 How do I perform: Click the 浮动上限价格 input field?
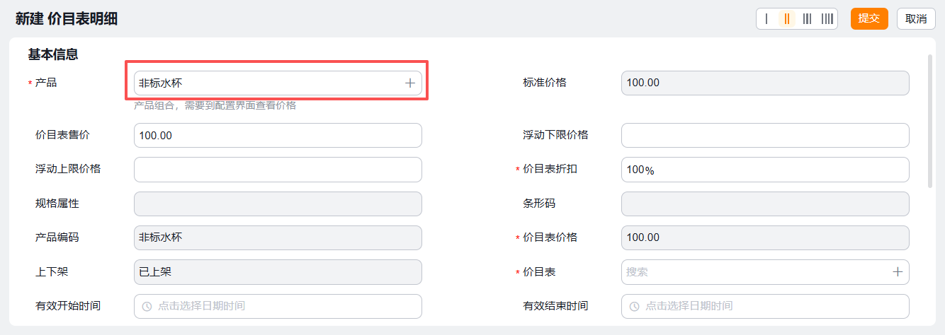click(x=278, y=170)
